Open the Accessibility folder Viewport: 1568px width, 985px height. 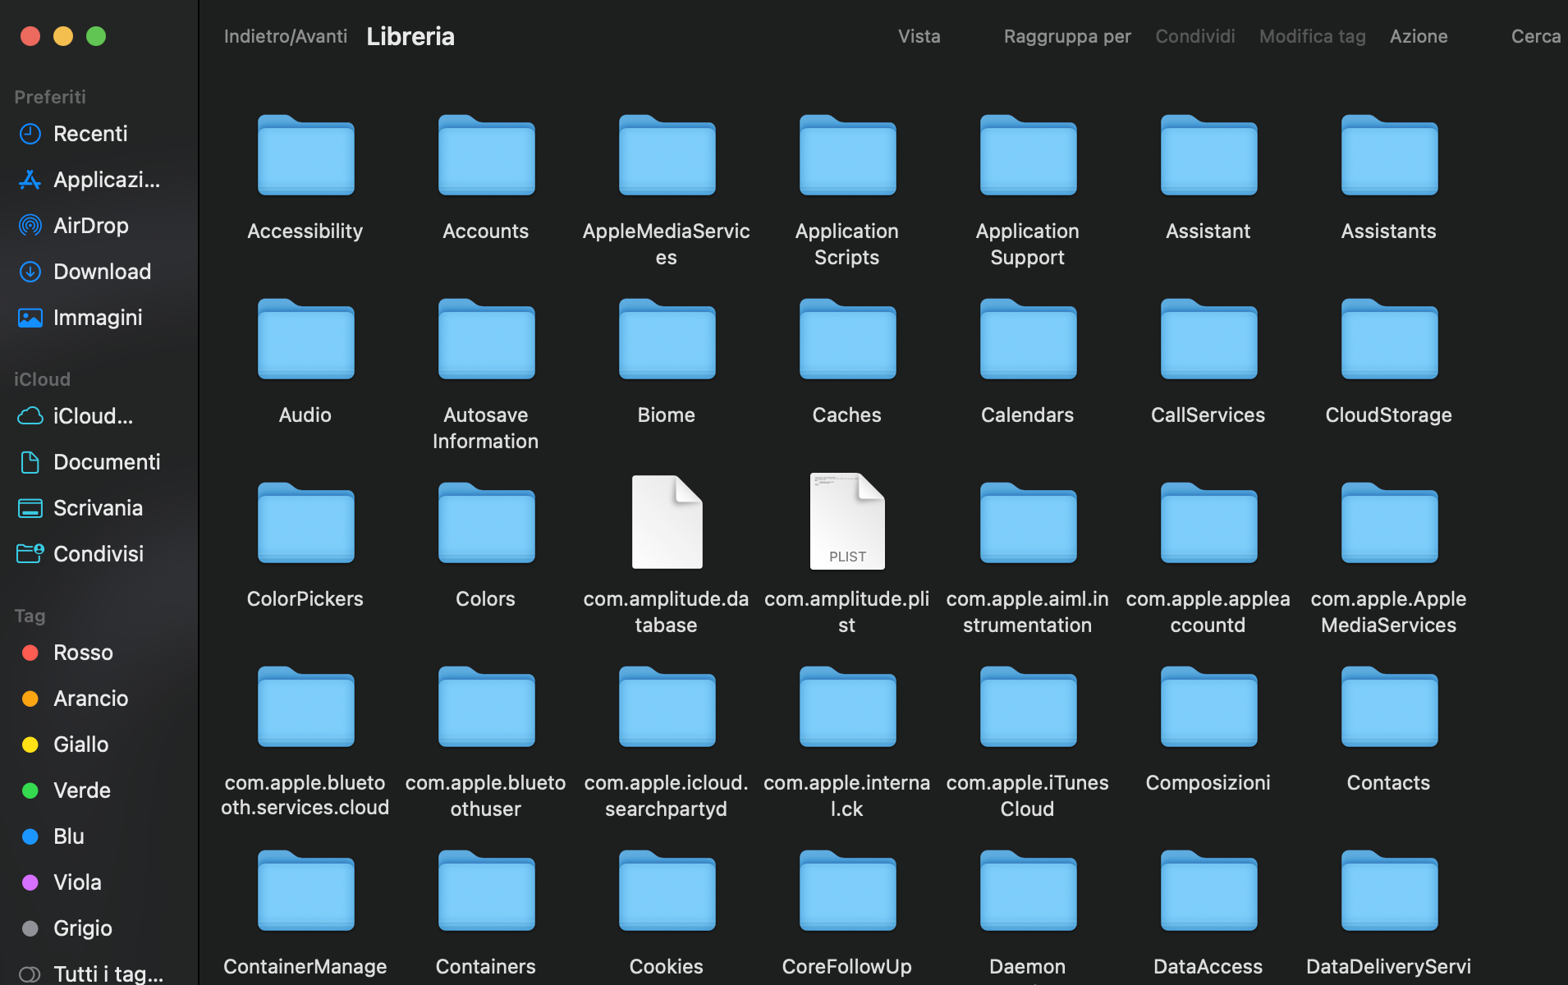pyautogui.click(x=305, y=156)
